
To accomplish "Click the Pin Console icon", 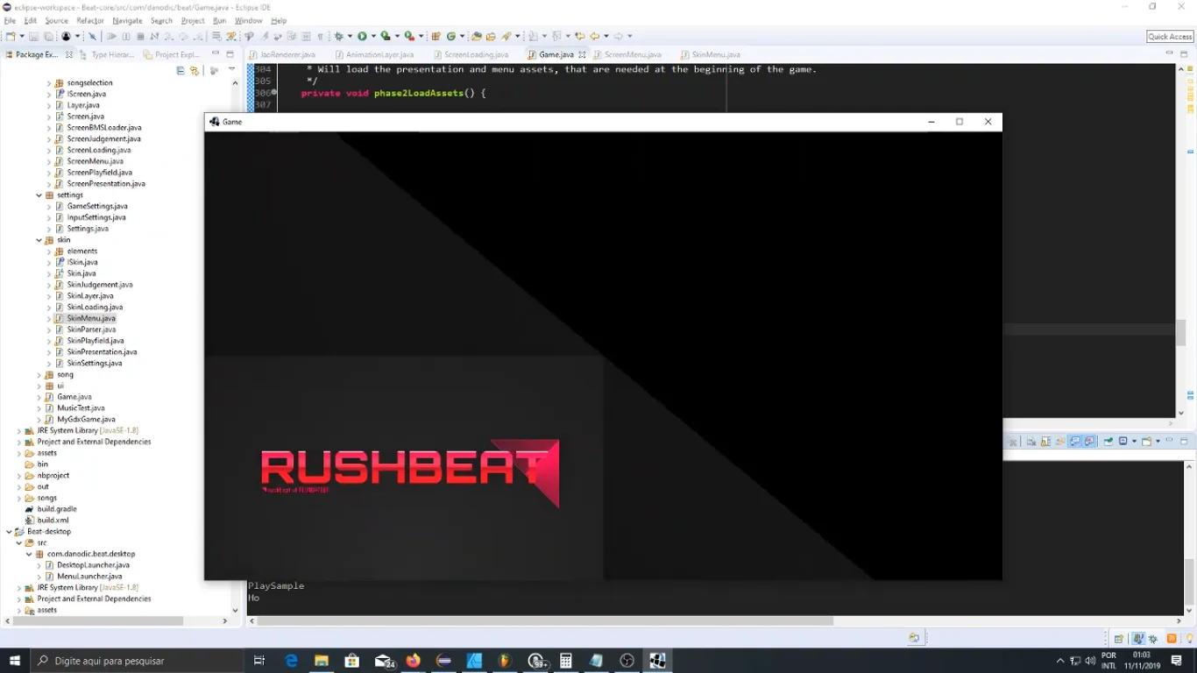I will pos(1108,441).
